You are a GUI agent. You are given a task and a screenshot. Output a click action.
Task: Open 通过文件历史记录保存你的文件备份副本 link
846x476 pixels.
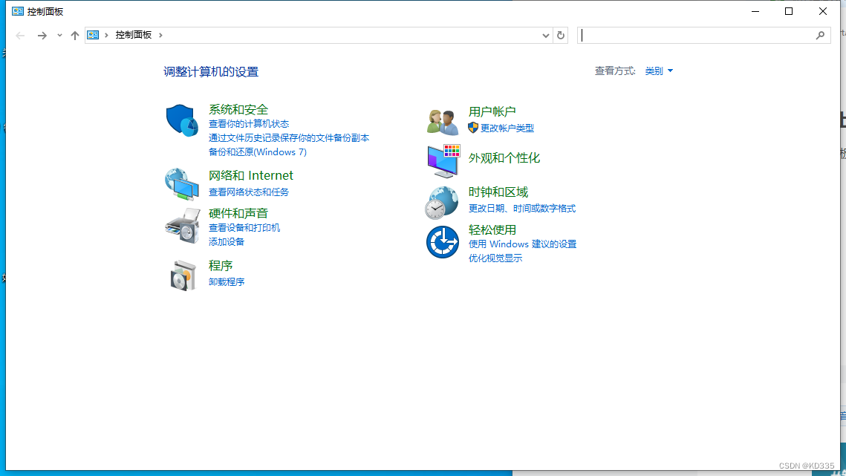[x=289, y=138]
